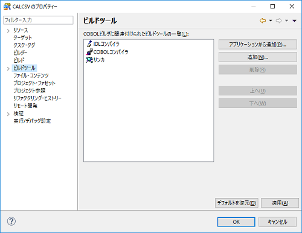This screenshot has height=233, width=302.
Task: Expand the リソース tree node
Action: click(8, 31)
